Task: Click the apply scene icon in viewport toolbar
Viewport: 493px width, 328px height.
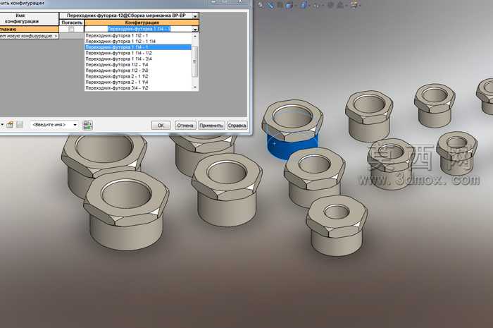Action: coord(340,5)
